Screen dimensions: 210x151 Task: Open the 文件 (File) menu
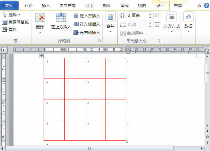click(x=9, y=6)
